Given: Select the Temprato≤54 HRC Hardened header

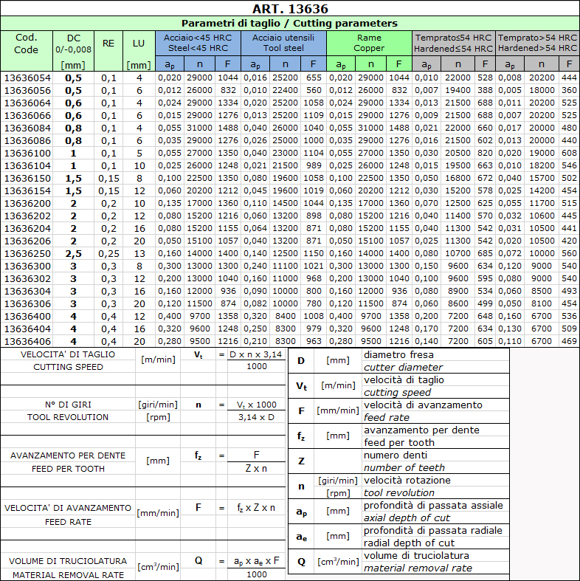Looking at the screenshot, I should pos(453,43).
